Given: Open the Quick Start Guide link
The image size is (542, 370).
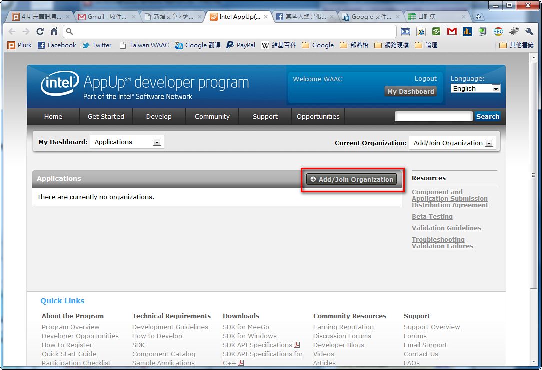Looking at the screenshot, I should click(x=69, y=354).
